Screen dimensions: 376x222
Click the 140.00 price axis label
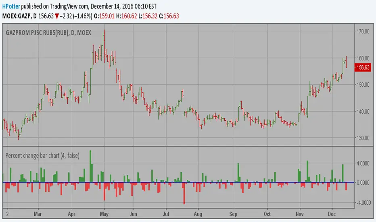363,111
